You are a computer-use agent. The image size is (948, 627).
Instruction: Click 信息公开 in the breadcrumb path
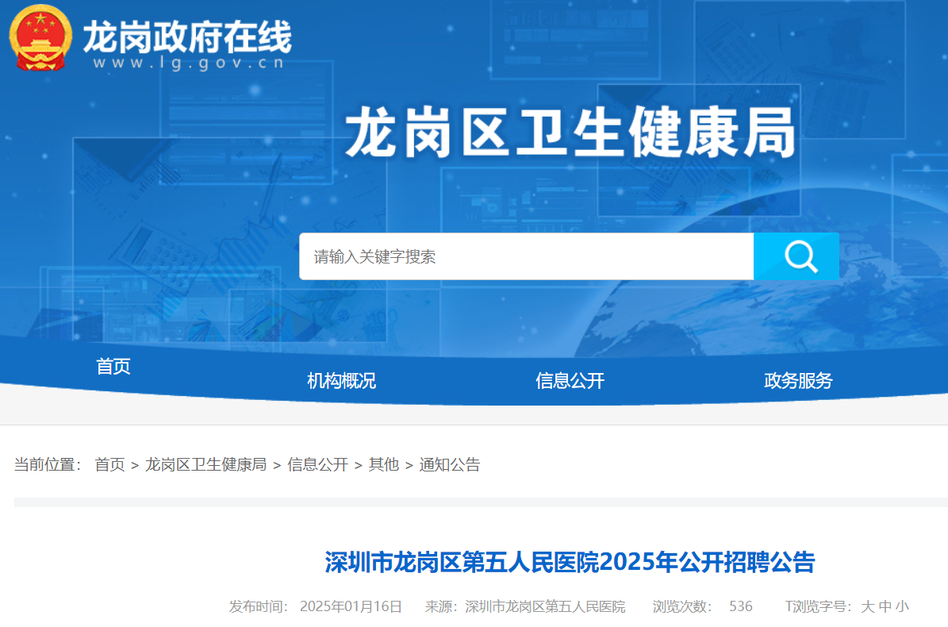(x=317, y=464)
